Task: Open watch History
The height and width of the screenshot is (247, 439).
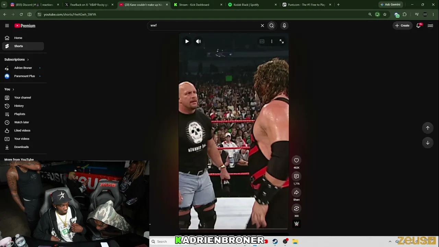Action: [23, 106]
